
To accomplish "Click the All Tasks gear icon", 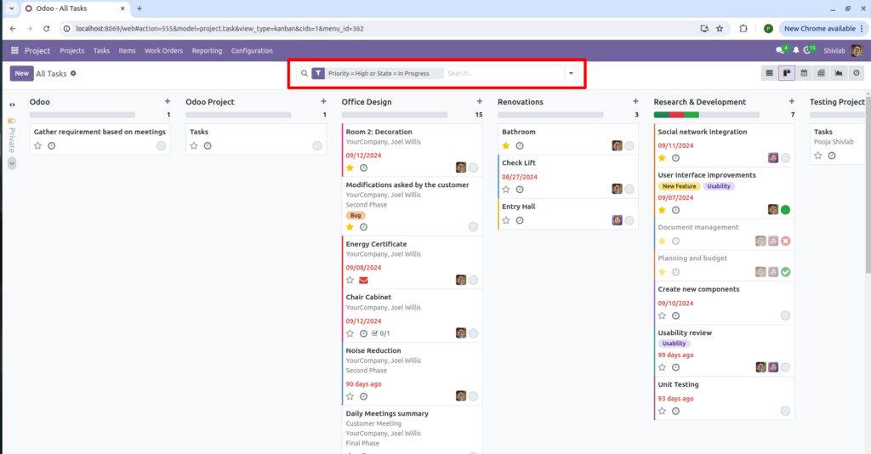I will [x=73, y=73].
